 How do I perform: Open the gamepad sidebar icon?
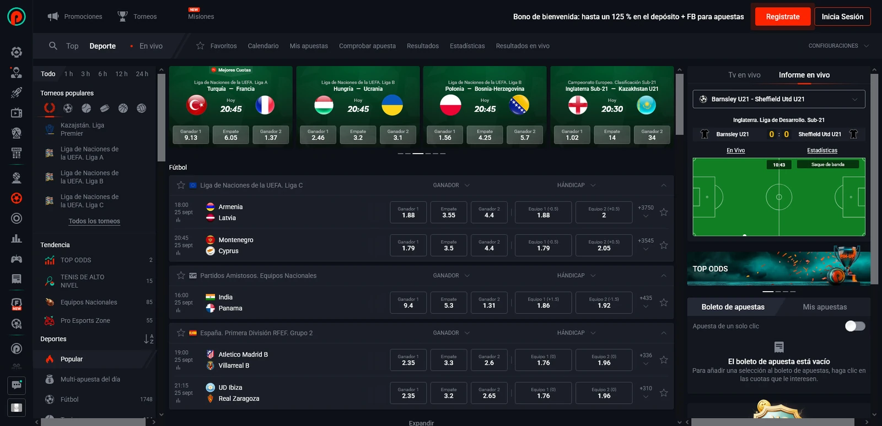pyautogui.click(x=17, y=259)
